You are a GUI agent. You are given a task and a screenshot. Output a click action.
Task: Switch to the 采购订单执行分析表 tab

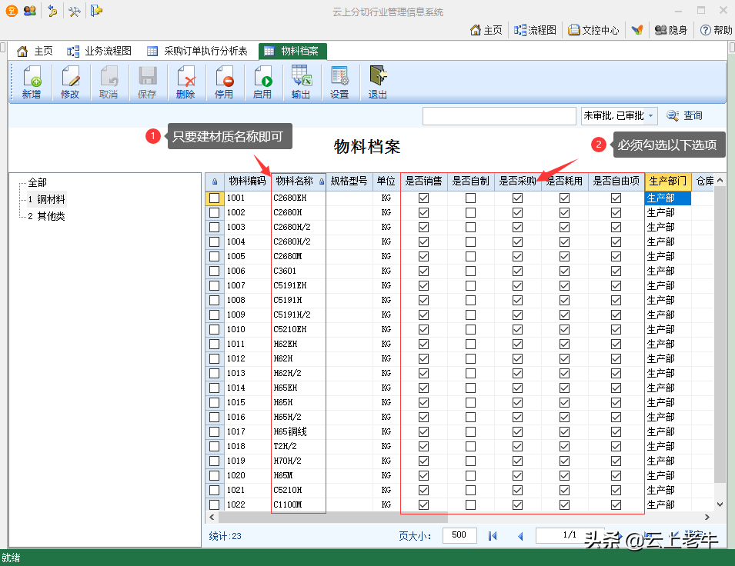198,52
